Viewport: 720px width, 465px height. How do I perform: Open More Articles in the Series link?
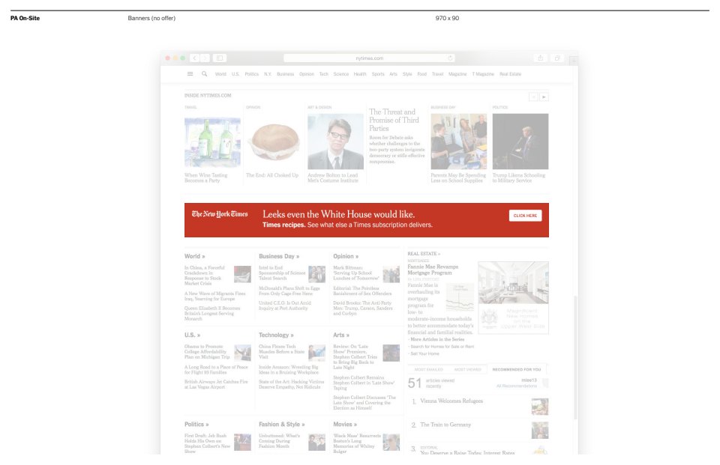[x=437, y=339]
